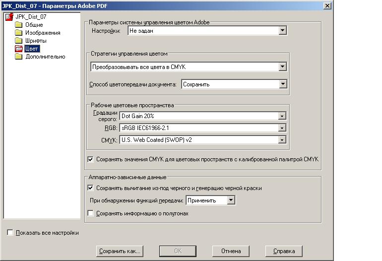Screen dimensions: 382x261
Task: Open the Настройки dropdown arrow
Action: point(282,30)
